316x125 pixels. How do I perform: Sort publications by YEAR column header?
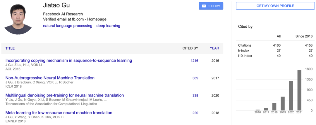[214, 48]
